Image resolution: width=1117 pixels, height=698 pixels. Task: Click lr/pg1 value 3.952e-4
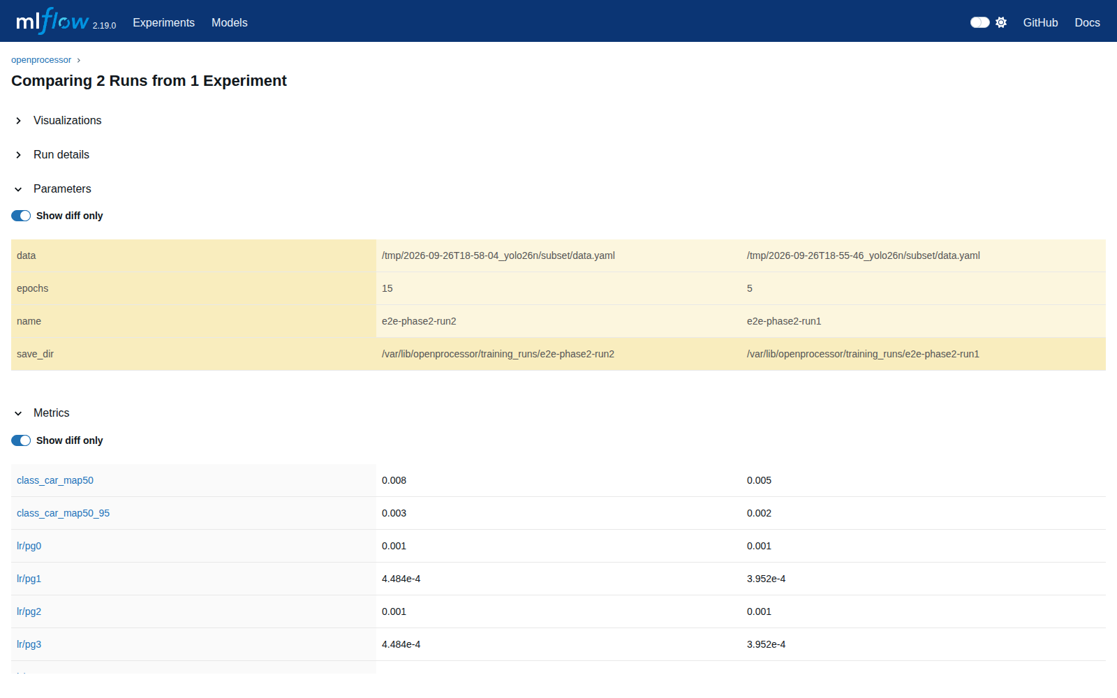pos(766,579)
